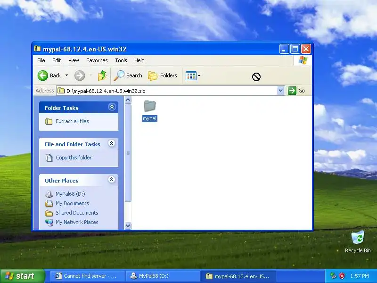Image resolution: width=377 pixels, height=283 pixels.
Task: Click the green Go button
Action: (x=296, y=91)
